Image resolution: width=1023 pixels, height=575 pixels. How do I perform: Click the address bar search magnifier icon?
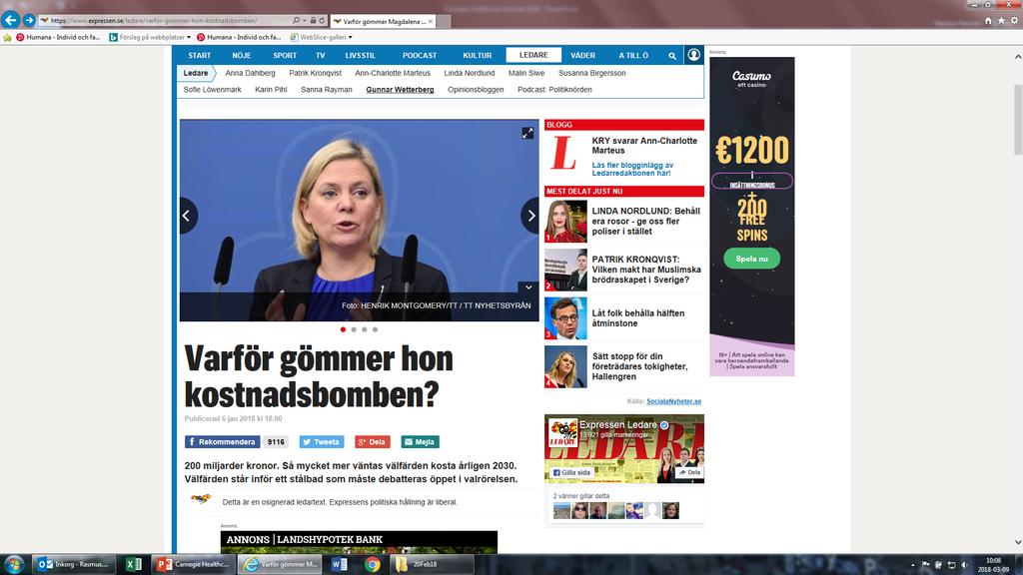point(296,21)
